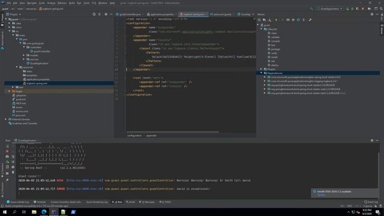Open the Project panel gear settings
Image resolution: width=384 pixels, height=216 pixels.
[x=106, y=14]
